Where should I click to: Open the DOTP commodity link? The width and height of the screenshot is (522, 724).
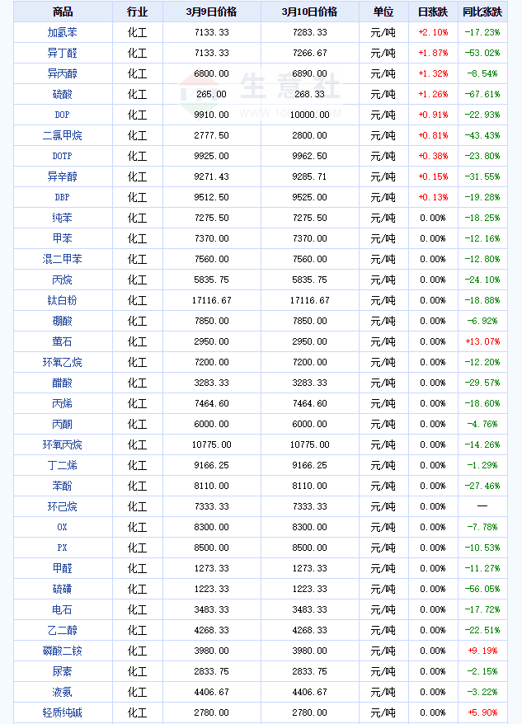coord(63,156)
